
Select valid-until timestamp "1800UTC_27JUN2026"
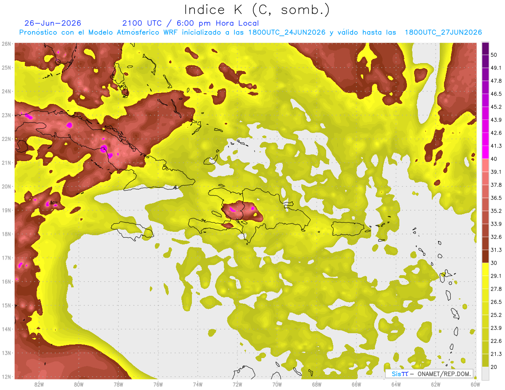pyautogui.click(x=443, y=32)
